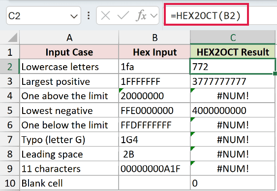The height and width of the screenshot is (191, 277).
Task: Click the 'Hex Input' header cell
Action: tap(154, 52)
